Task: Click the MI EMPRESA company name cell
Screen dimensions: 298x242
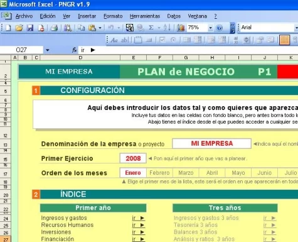Action: [x=211, y=143]
